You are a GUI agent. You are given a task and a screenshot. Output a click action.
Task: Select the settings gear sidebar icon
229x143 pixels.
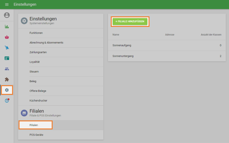click(7, 90)
